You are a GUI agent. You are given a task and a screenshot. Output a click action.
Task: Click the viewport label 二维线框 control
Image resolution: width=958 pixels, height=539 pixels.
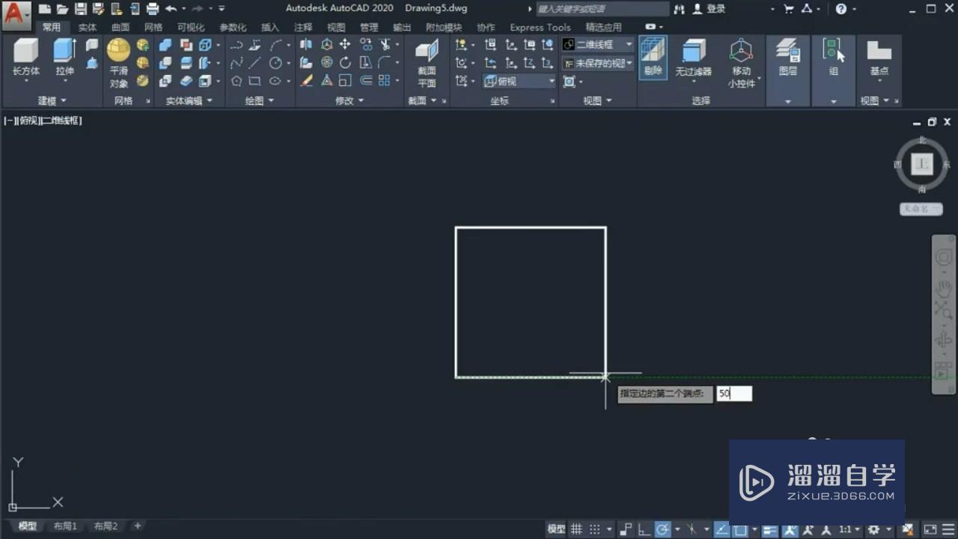tap(61, 120)
